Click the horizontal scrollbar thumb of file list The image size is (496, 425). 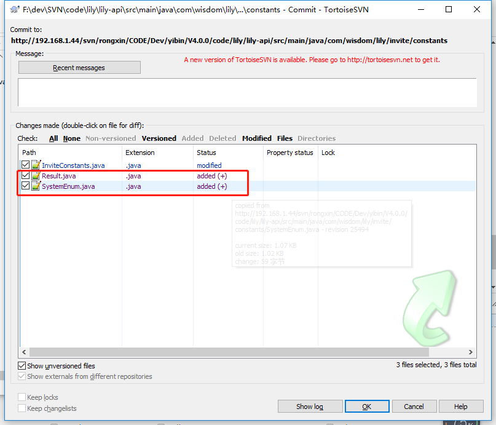pos(229,352)
